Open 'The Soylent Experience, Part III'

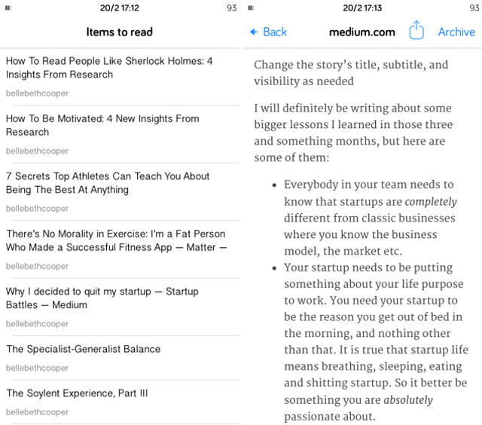pos(120,402)
